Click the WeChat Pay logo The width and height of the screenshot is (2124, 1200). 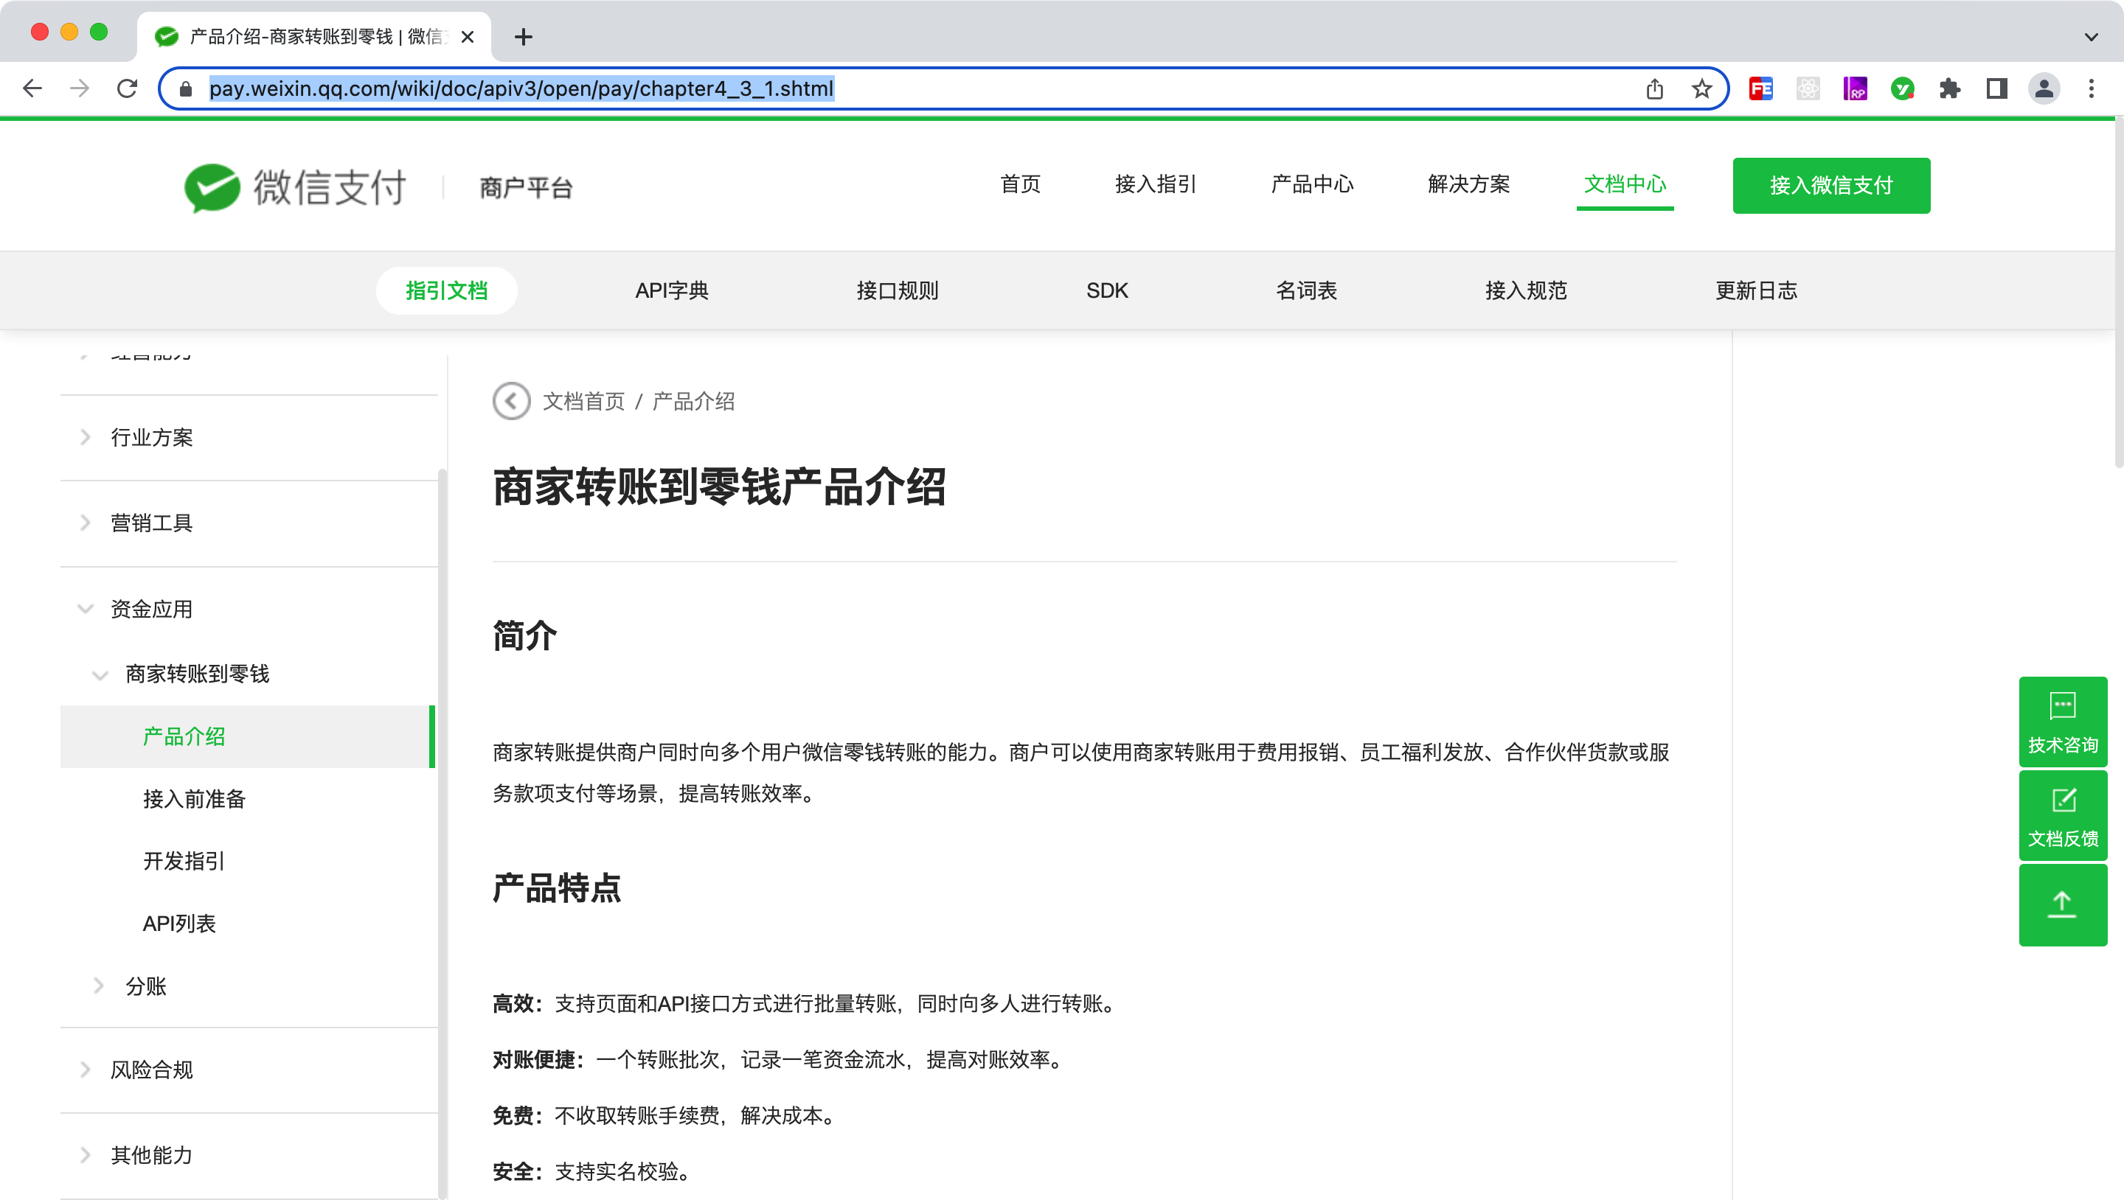coord(294,187)
